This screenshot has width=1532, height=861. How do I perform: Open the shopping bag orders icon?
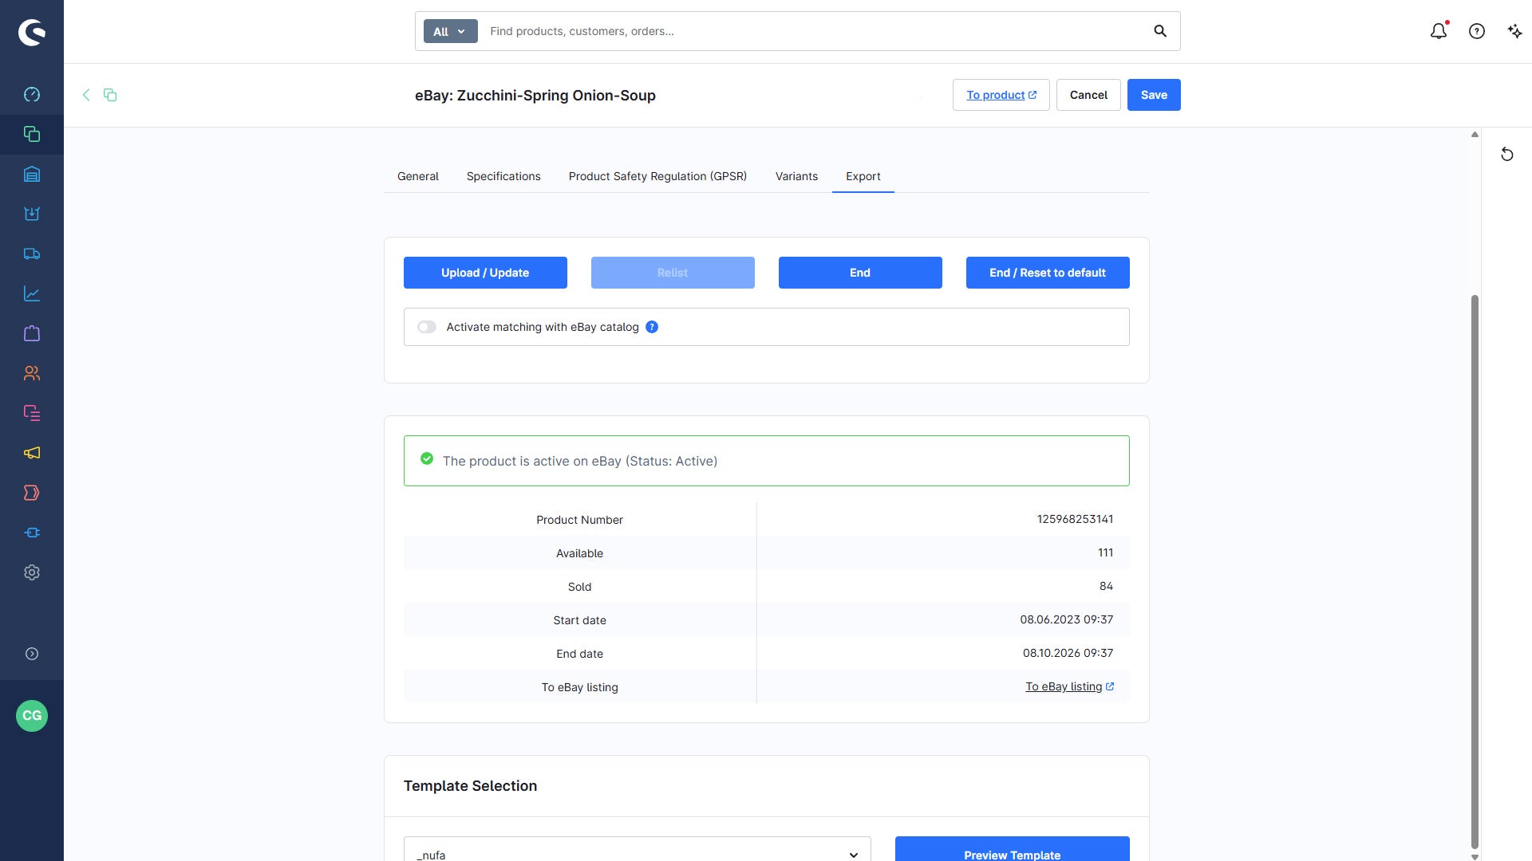coord(32,333)
